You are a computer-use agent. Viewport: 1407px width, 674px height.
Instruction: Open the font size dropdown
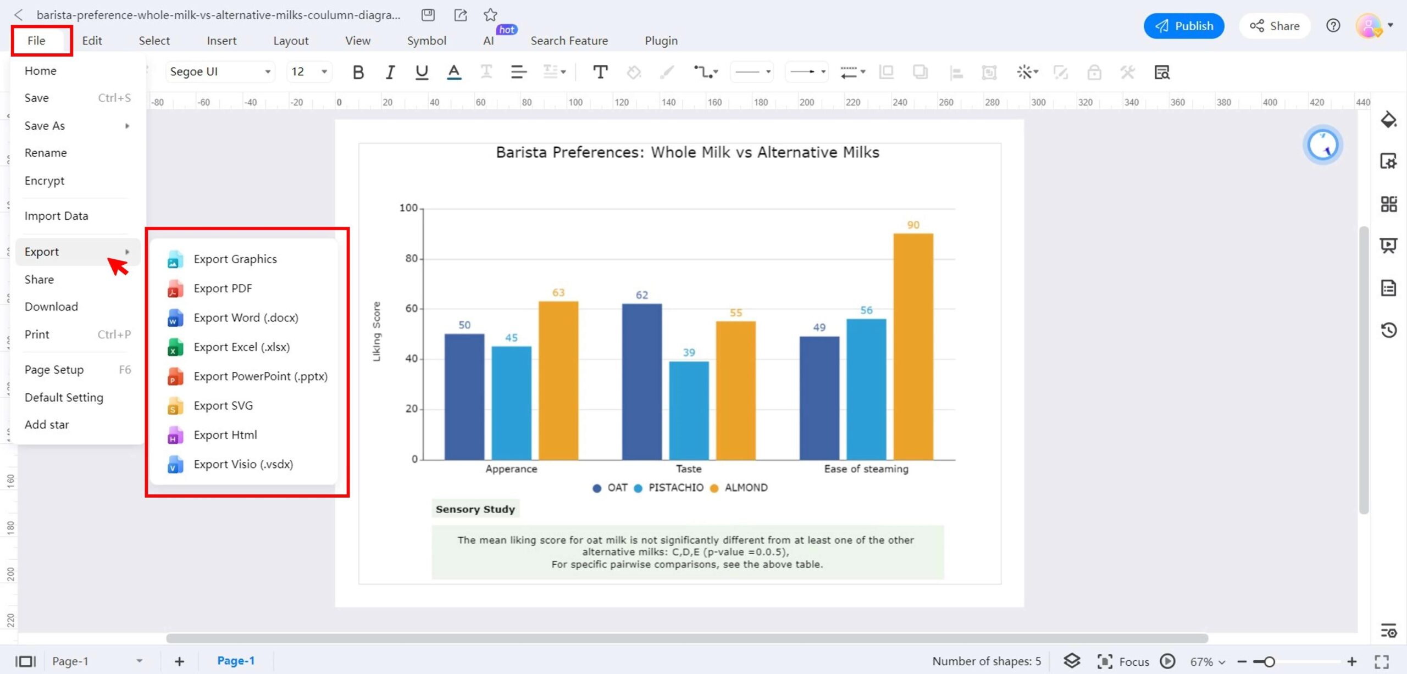click(323, 71)
